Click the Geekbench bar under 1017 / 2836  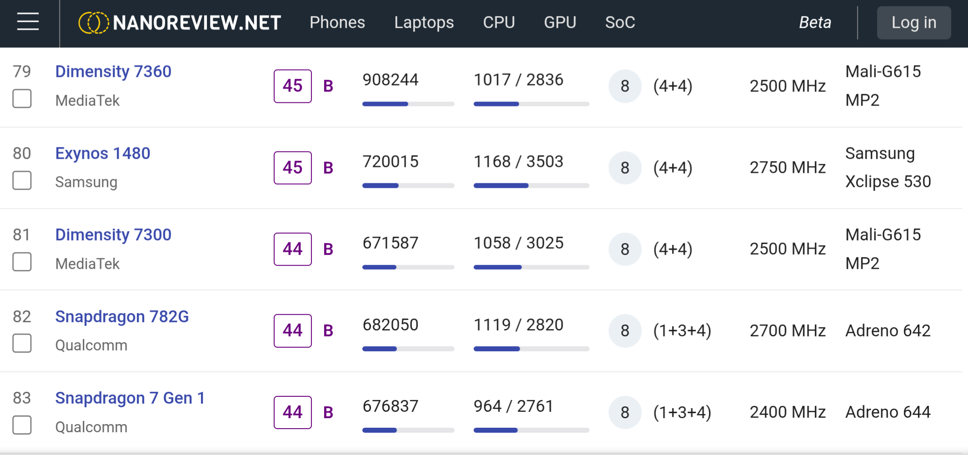[532, 104]
